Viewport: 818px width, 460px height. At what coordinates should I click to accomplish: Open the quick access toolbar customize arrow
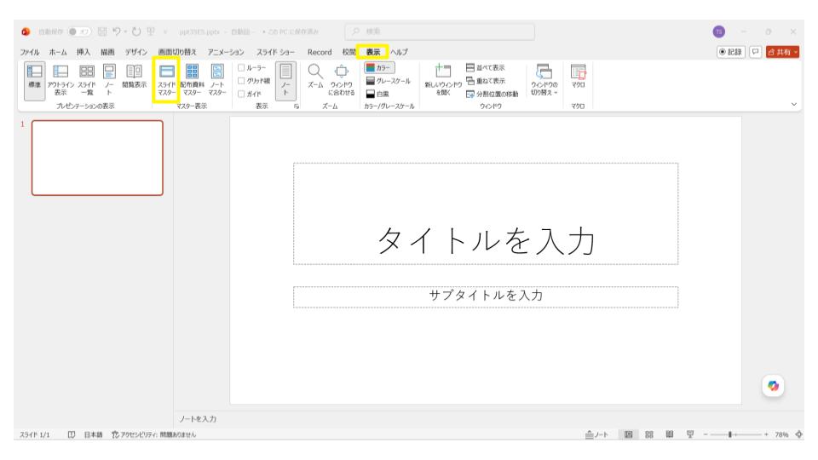(165, 32)
